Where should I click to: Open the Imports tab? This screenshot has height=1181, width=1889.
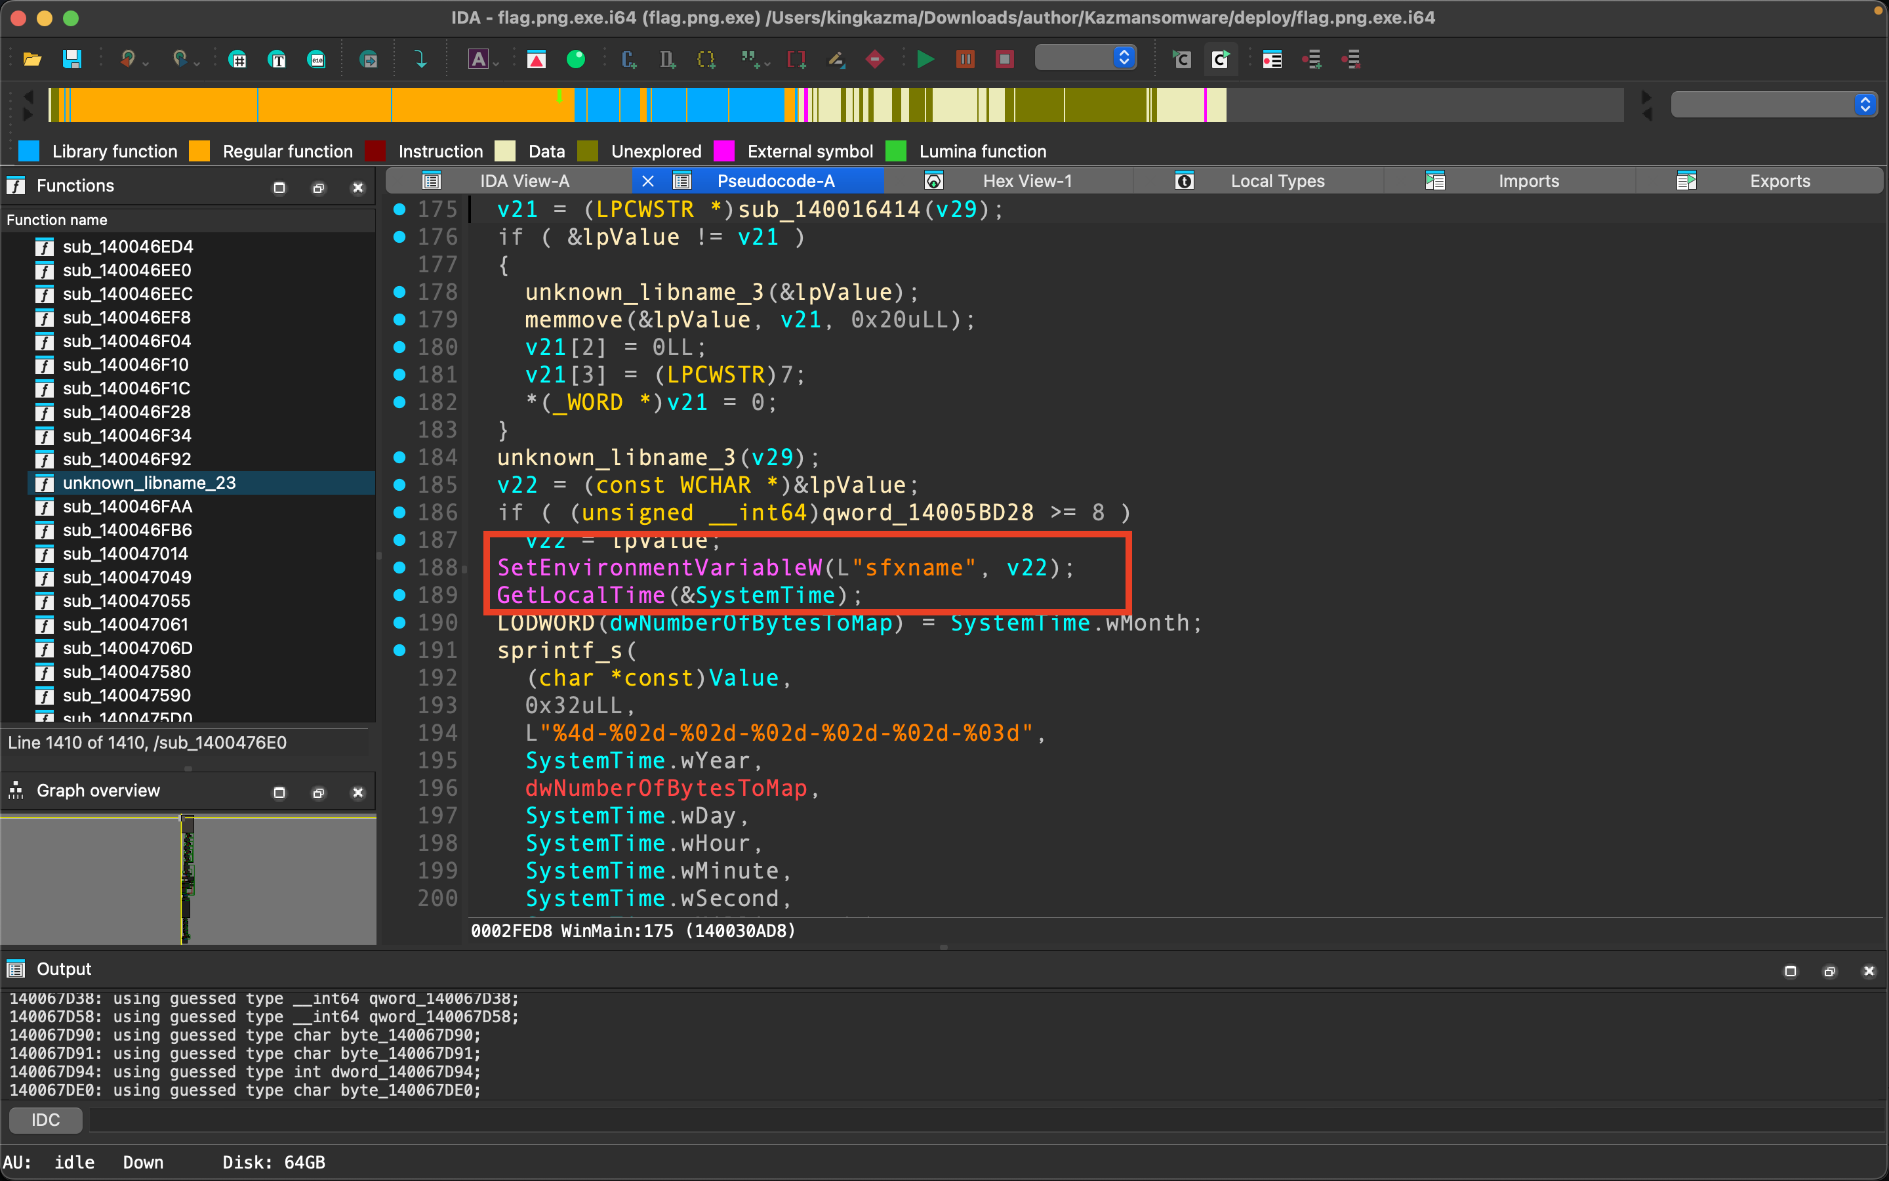pyautogui.click(x=1528, y=181)
